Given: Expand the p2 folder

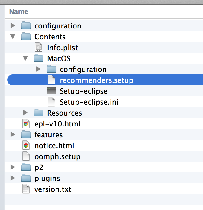Looking at the screenshot, I should pos(13,167).
